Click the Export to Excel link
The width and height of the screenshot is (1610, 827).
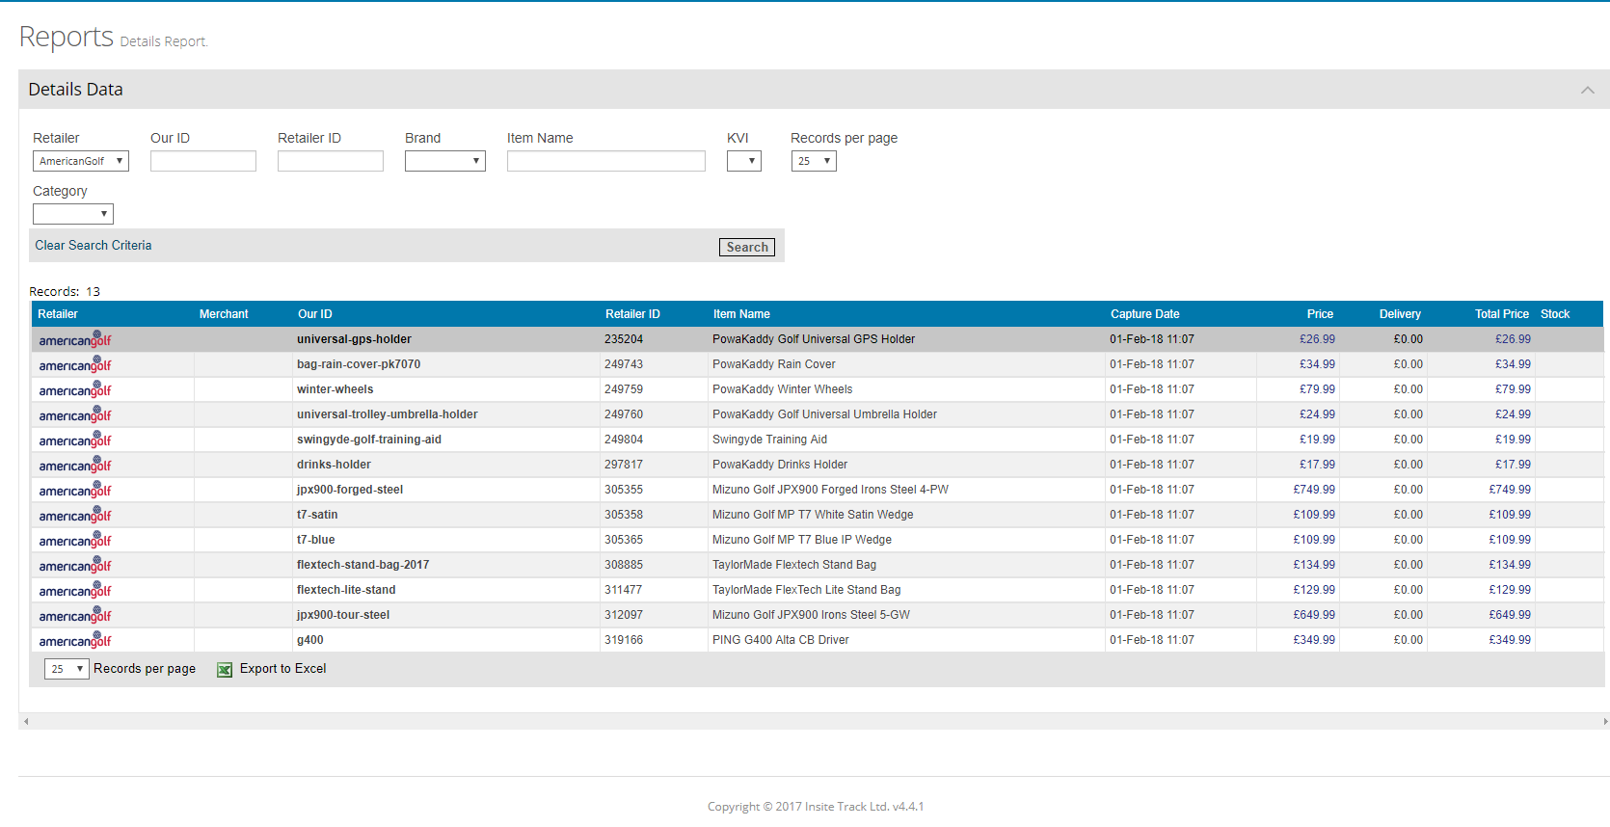pyautogui.click(x=282, y=669)
